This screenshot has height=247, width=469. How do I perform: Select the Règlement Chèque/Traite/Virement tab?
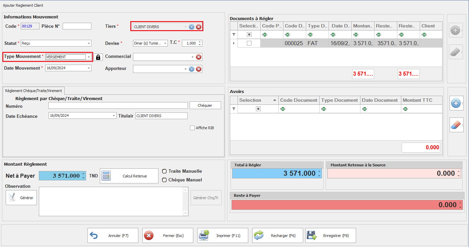pos(33,91)
